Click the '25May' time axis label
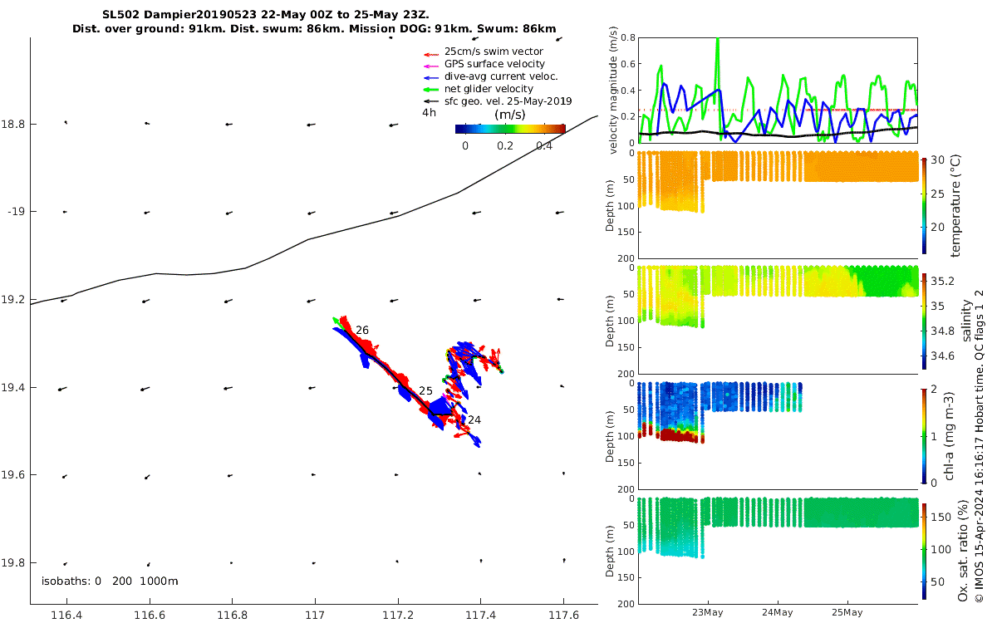The image size is (997, 623). click(x=847, y=613)
